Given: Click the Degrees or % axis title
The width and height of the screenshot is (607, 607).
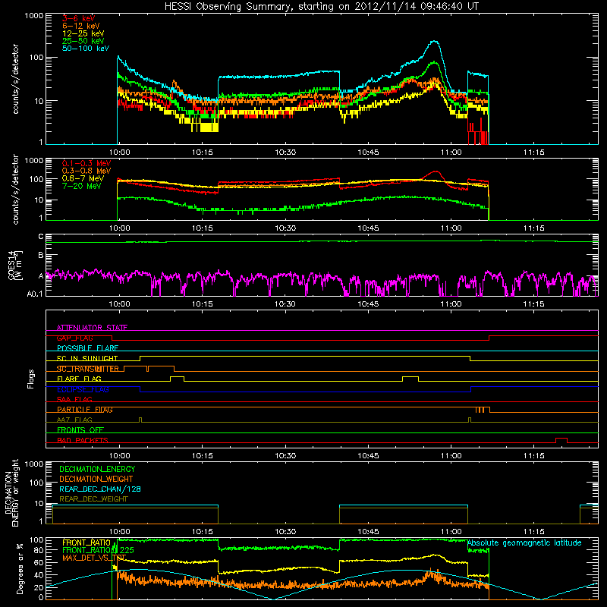Looking at the screenshot, I should coord(20,568).
